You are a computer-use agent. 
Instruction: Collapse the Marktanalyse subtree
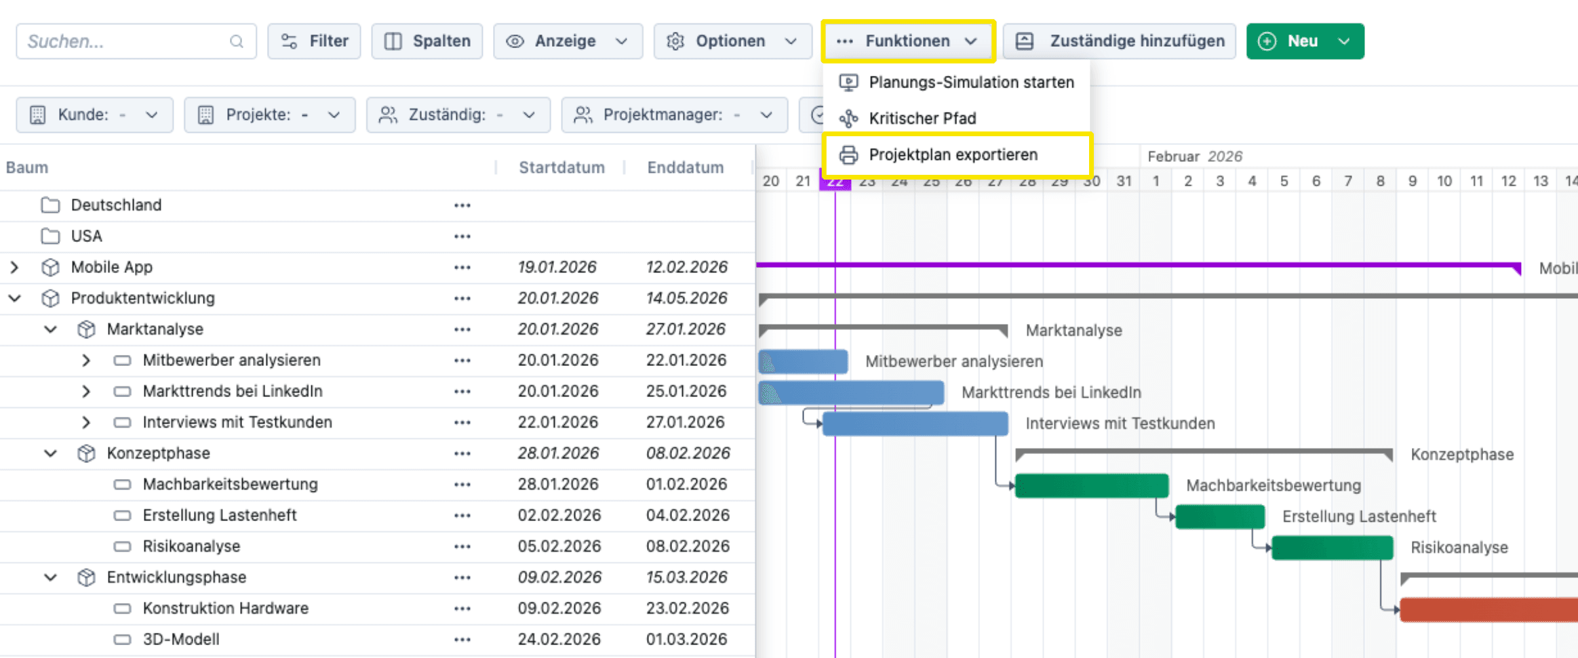pyautogui.click(x=50, y=329)
